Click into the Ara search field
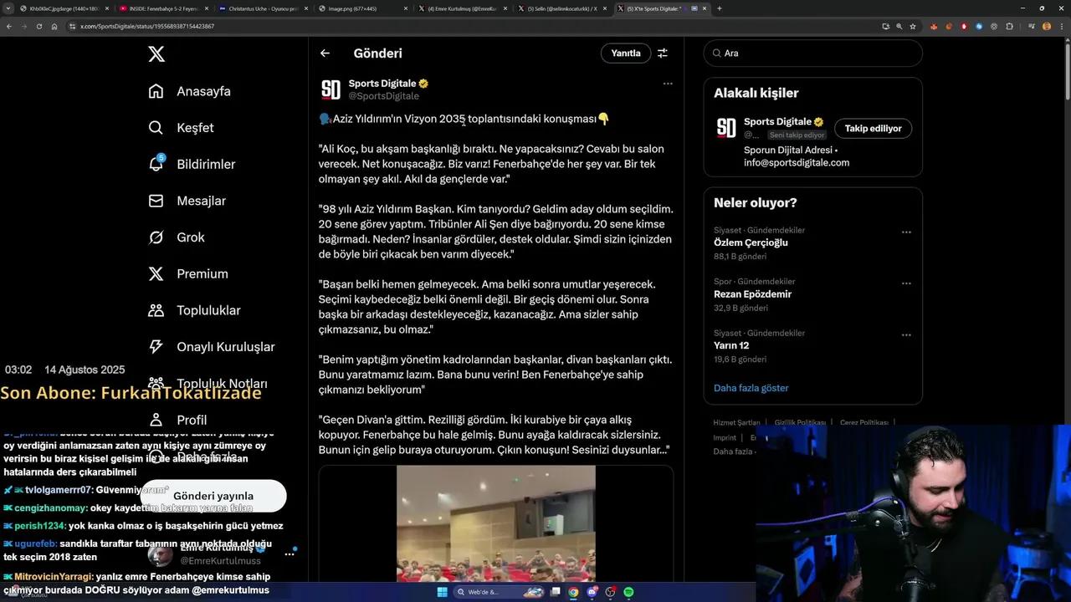Viewport: 1071px width, 602px height. 813,53
